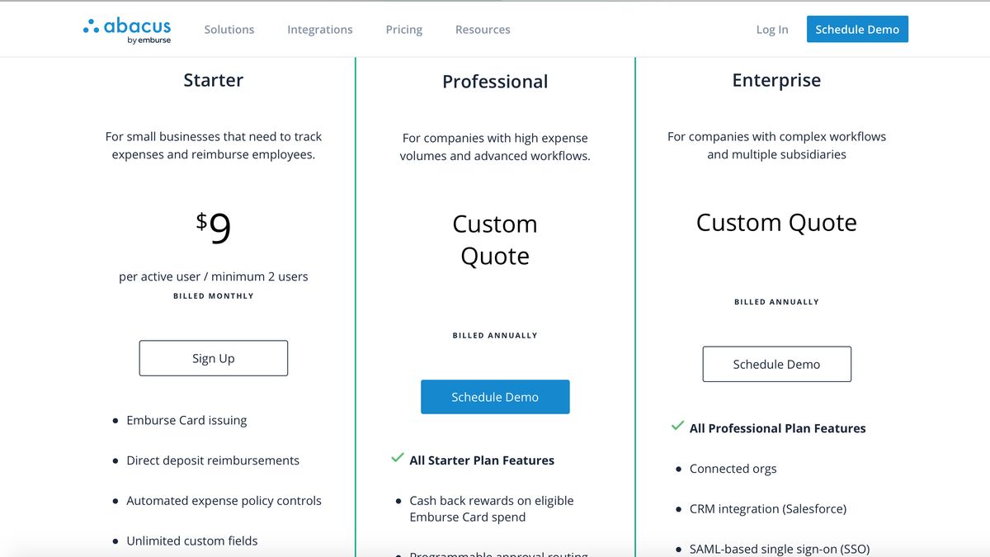Click green checkmark beside All Professional Plan Features
This screenshot has width=990, height=557.
(x=677, y=426)
